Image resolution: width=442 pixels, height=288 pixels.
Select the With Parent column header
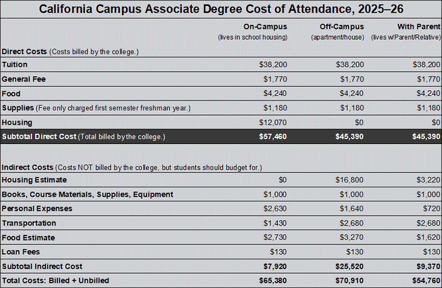tap(418, 27)
